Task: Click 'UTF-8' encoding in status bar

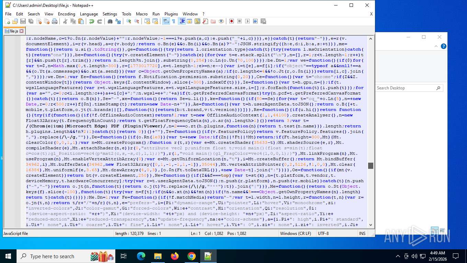Action: (x=323, y=234)
